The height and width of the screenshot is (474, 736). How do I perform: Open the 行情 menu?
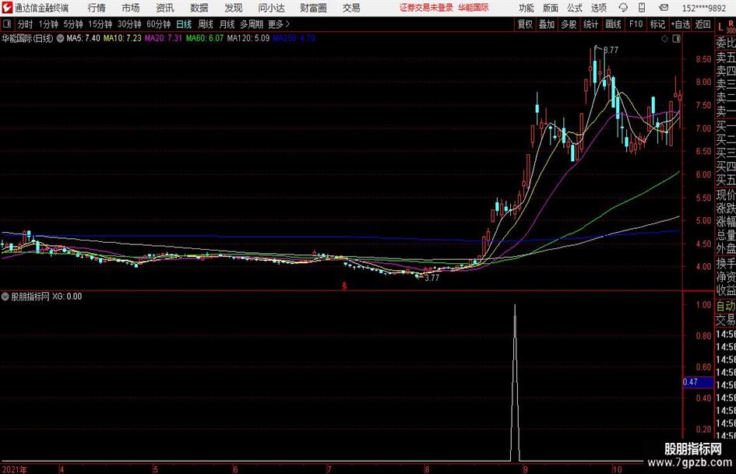(x=97, y=8)
